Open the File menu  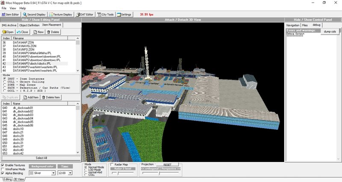pos(4,8)
